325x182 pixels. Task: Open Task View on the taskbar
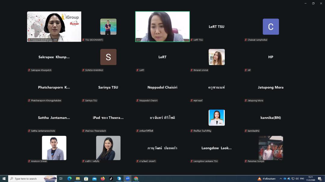[61, 179]
